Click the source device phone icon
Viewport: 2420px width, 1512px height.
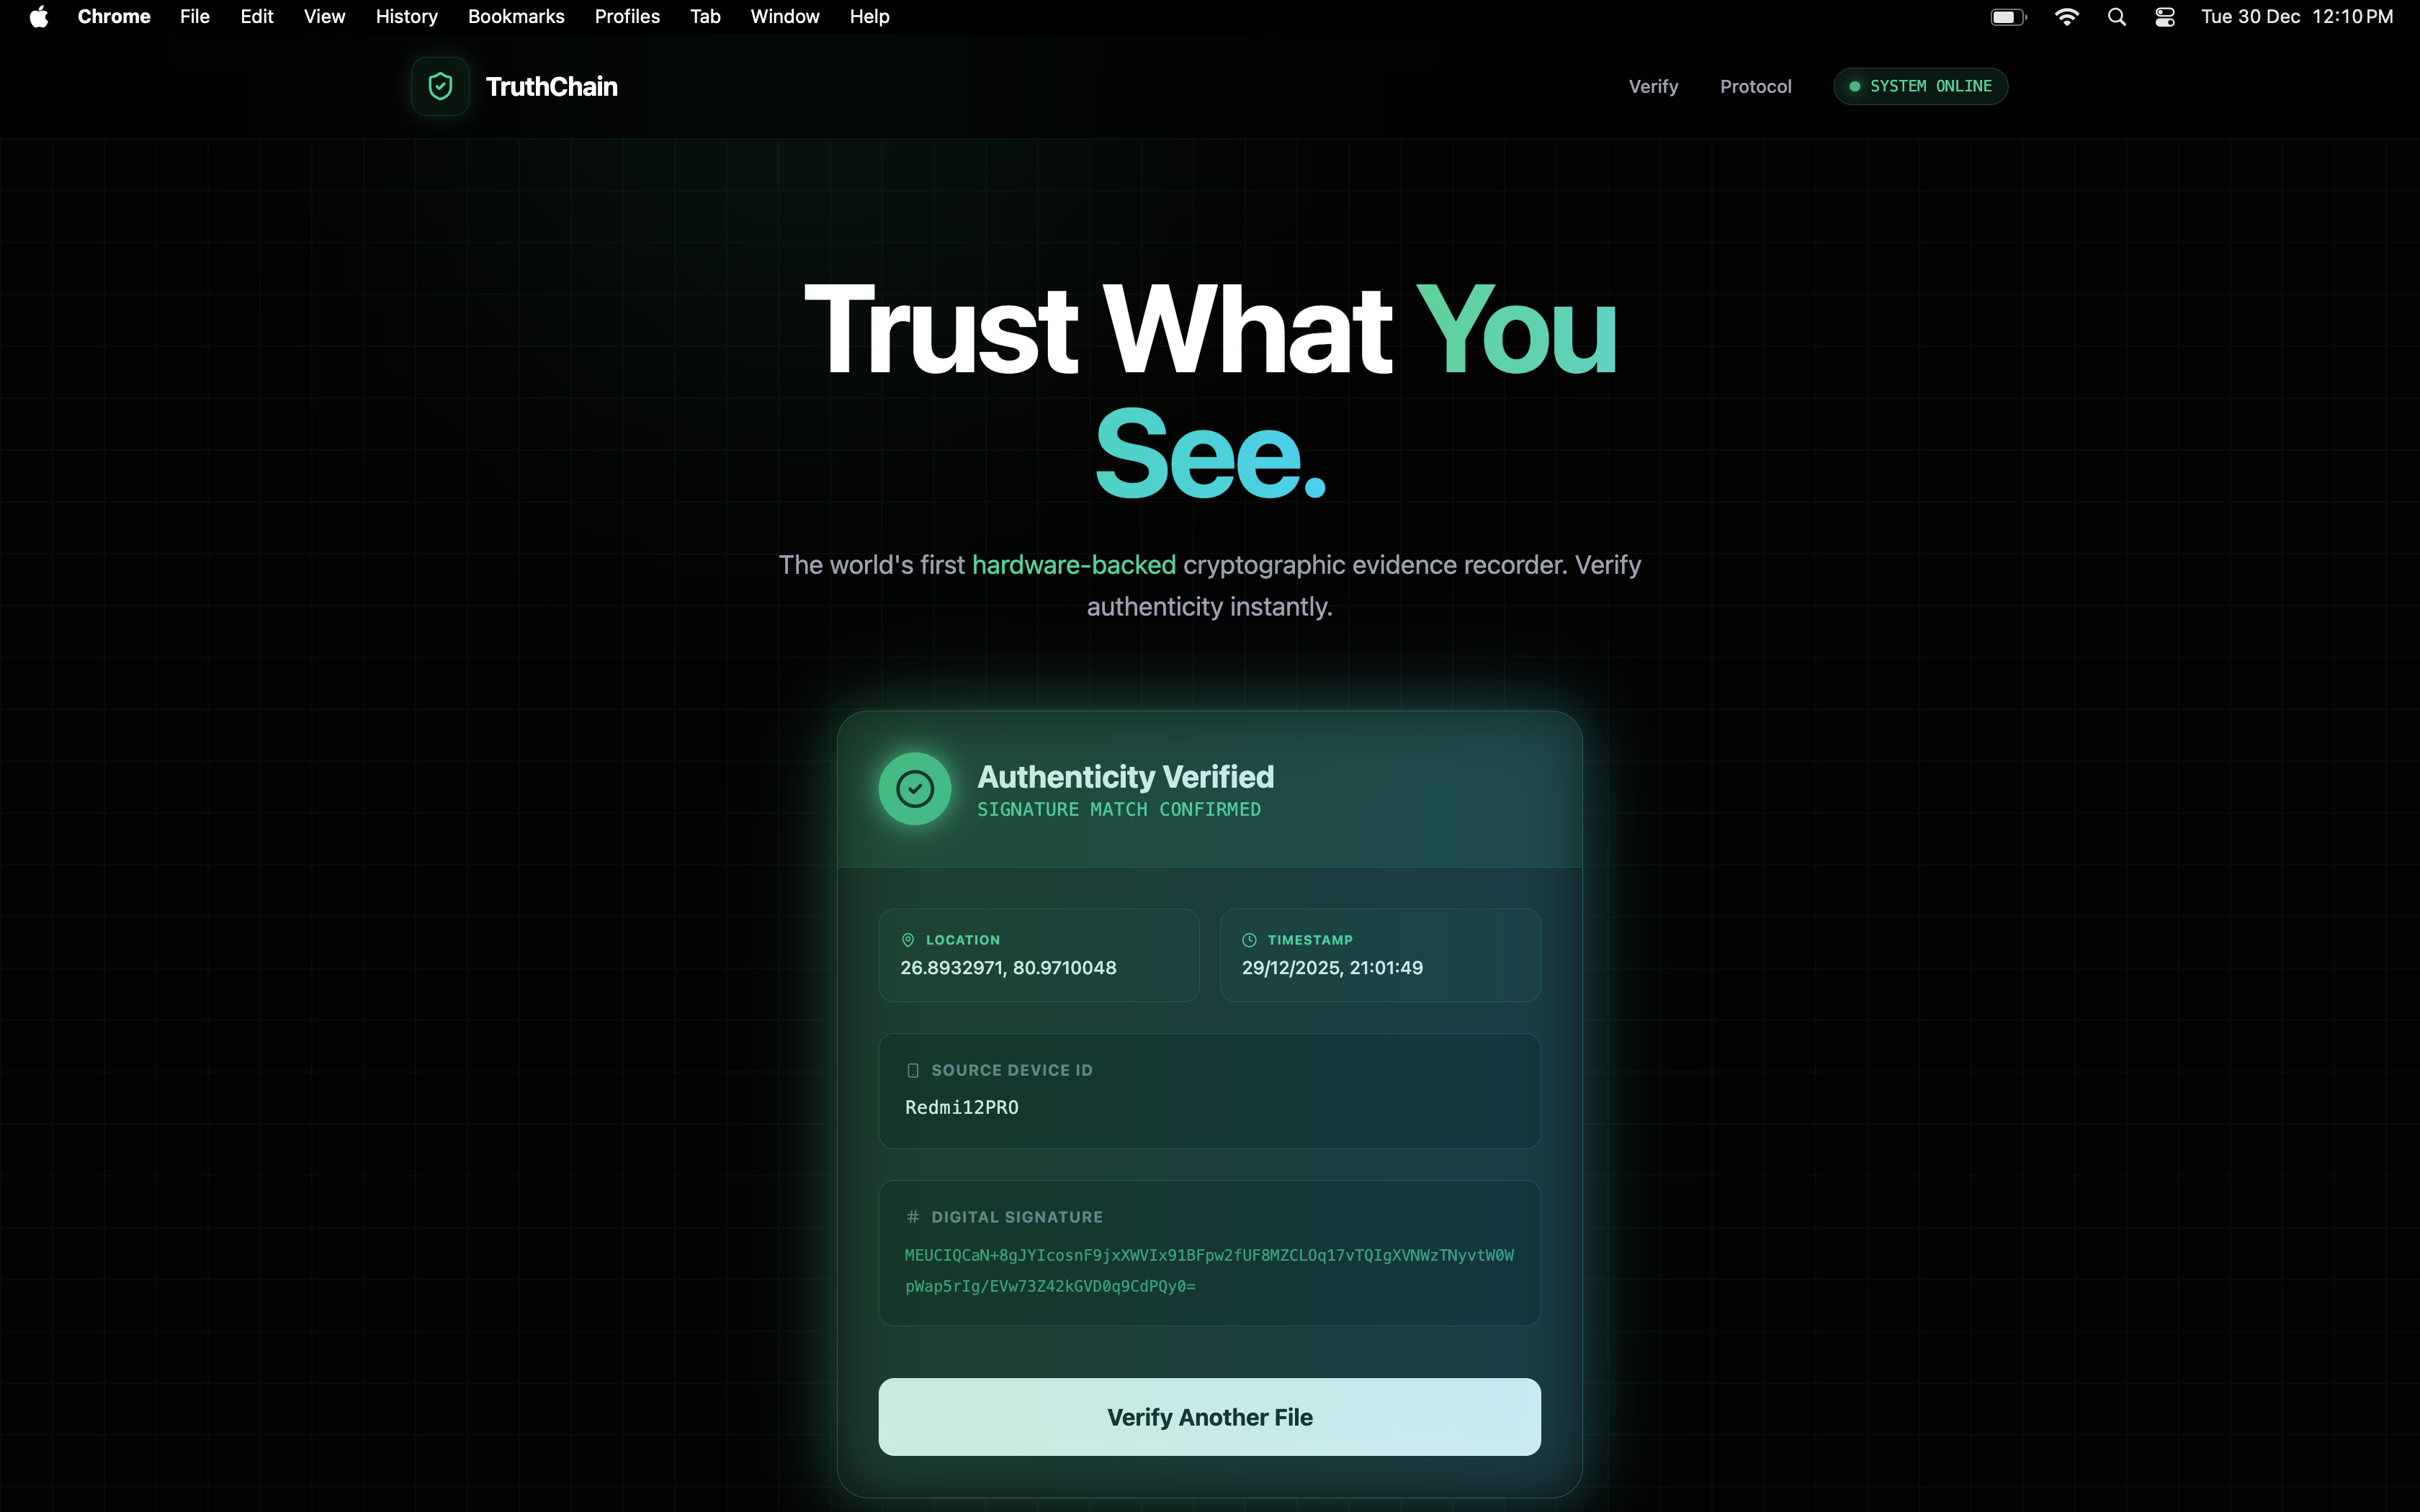(x=912, y=1070)
